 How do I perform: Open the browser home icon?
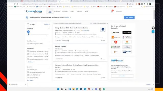point(18,4)
